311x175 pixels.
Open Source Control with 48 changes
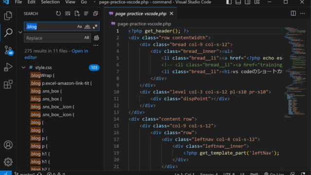(x=8, y=50)
